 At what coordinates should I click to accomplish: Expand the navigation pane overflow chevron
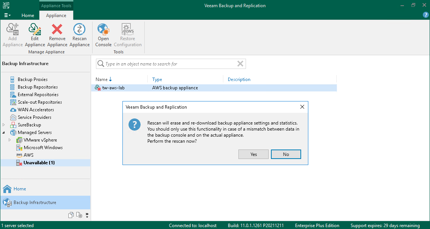[x=87, y=215]
